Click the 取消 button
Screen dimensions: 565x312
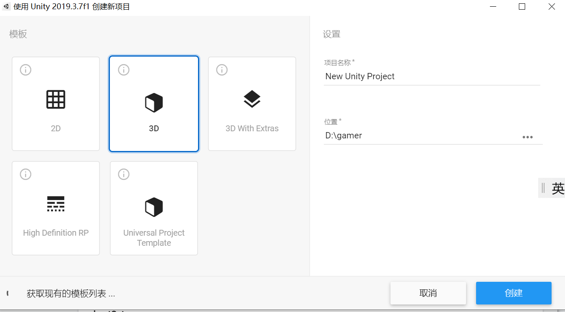(x=428, y=293)
